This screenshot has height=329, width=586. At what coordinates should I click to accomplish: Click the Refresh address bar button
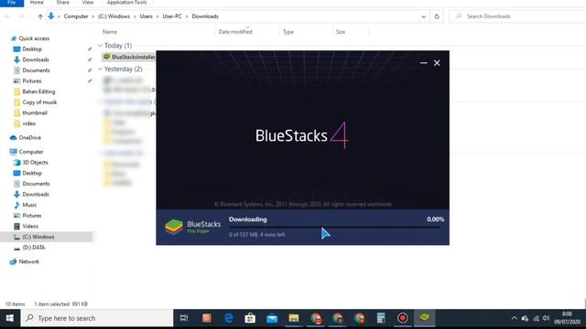[x=437, y=16]
